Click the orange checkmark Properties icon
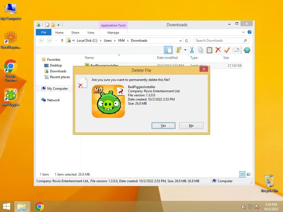 [x=227, y=50]
